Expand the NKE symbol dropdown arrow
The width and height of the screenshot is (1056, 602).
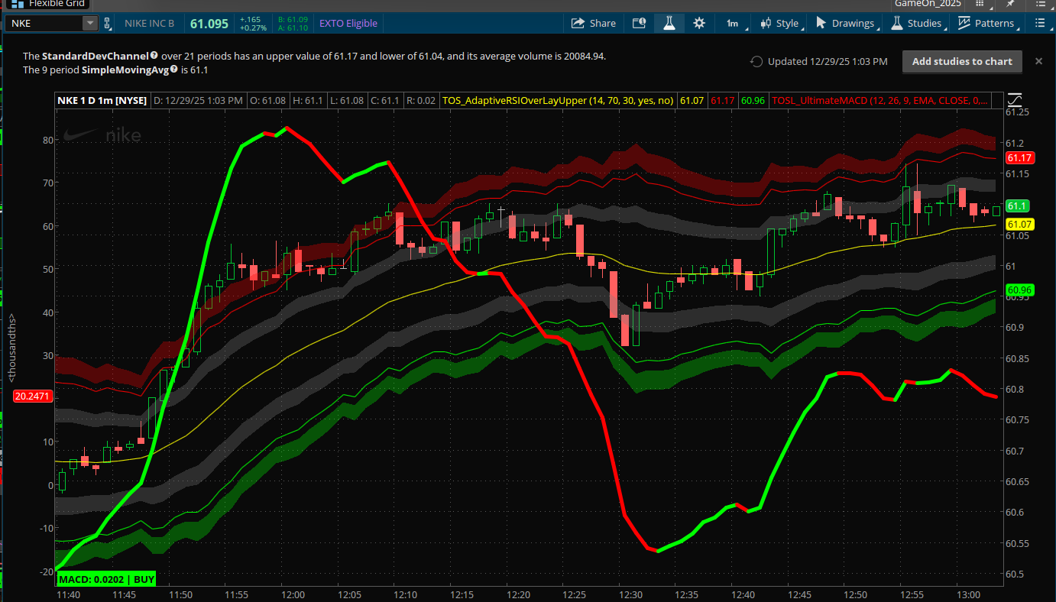[x=90, y=23]
